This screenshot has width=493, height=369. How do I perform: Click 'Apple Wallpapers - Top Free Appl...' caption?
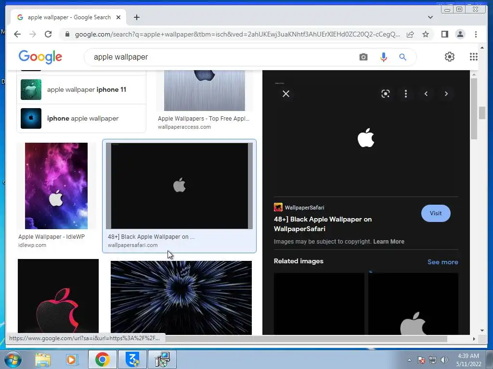[204, 119]
